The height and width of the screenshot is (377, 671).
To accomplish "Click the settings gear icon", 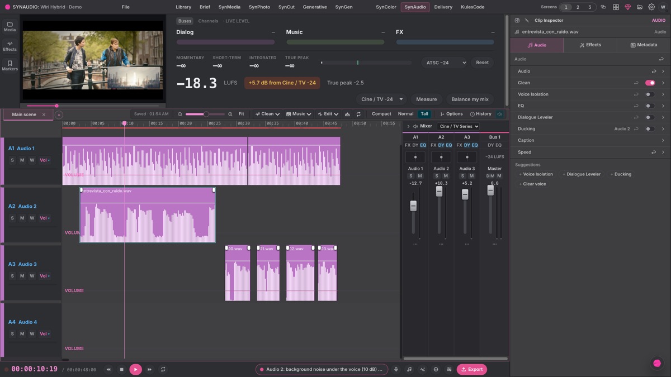I will coord(651,7).
